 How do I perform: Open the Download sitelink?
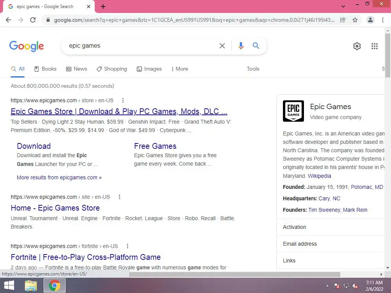tap(34, 146)
